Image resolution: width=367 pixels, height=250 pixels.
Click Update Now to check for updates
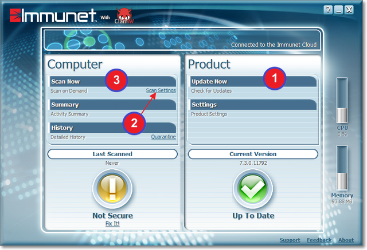click(209, 82)
